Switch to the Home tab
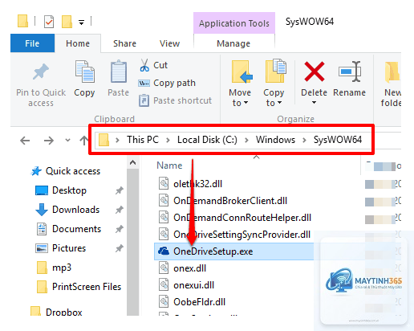414x331 pixels. pos(78,43)
